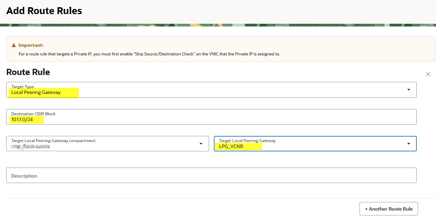Click the Route Rule section heading

[x=28, y=72]
